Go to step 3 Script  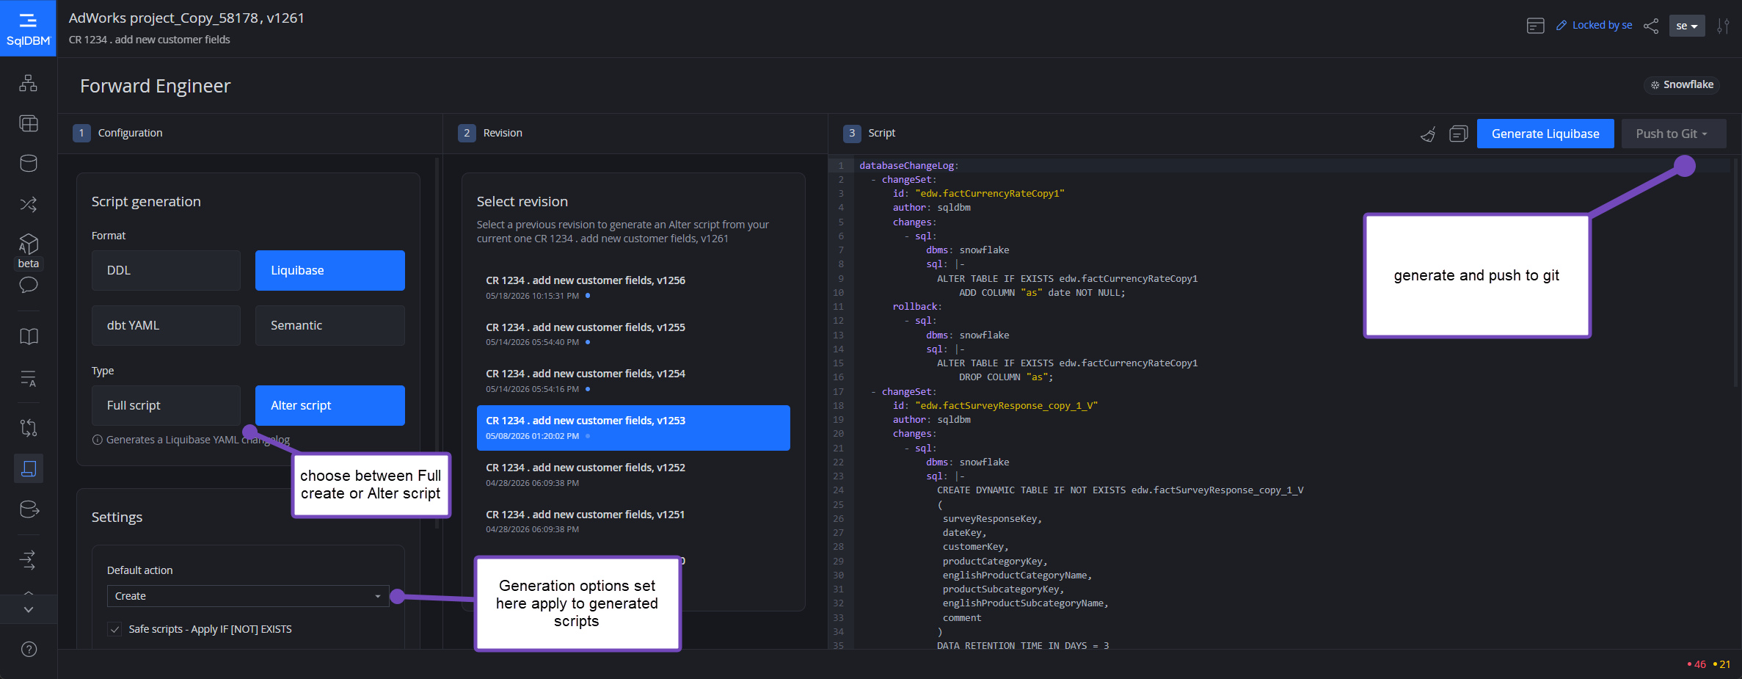click(870, 133)
